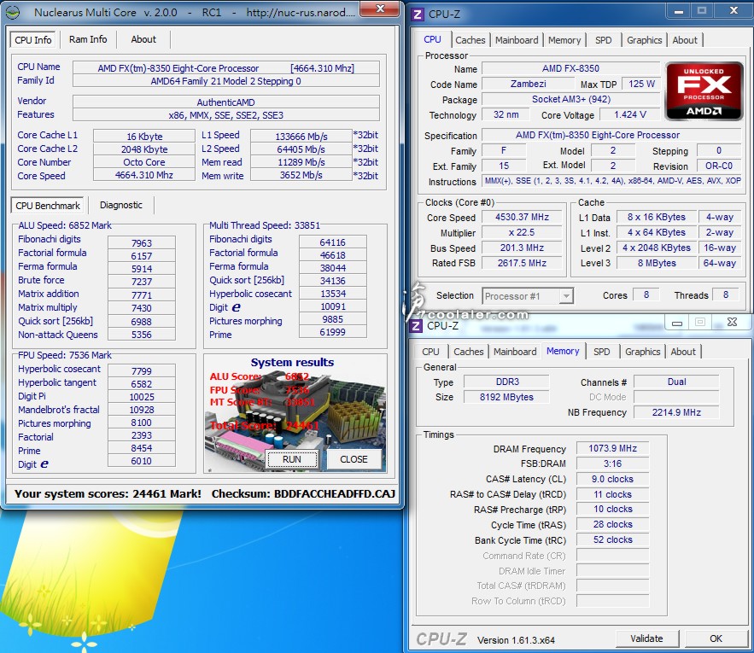Click the Quick sort multi-thread score 34136
Image resolution: width=754 pixels, height=653 pixels.
pyautogui.click(x=333, y=280)
